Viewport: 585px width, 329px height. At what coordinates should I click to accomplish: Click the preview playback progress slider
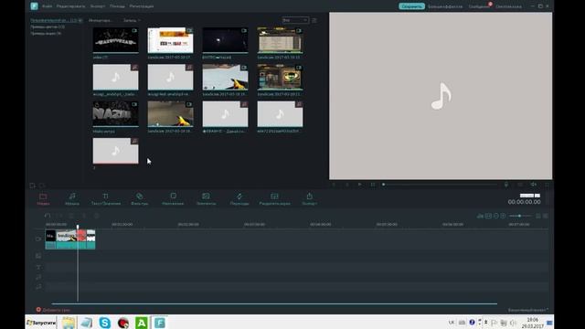(441, 185)
